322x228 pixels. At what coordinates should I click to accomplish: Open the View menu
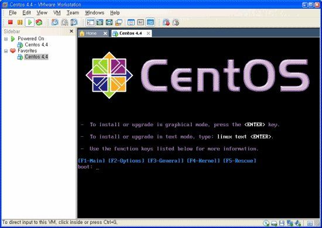(42, 13)
